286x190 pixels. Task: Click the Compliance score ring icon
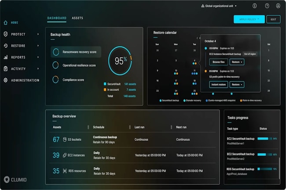[x=55, y=79]
